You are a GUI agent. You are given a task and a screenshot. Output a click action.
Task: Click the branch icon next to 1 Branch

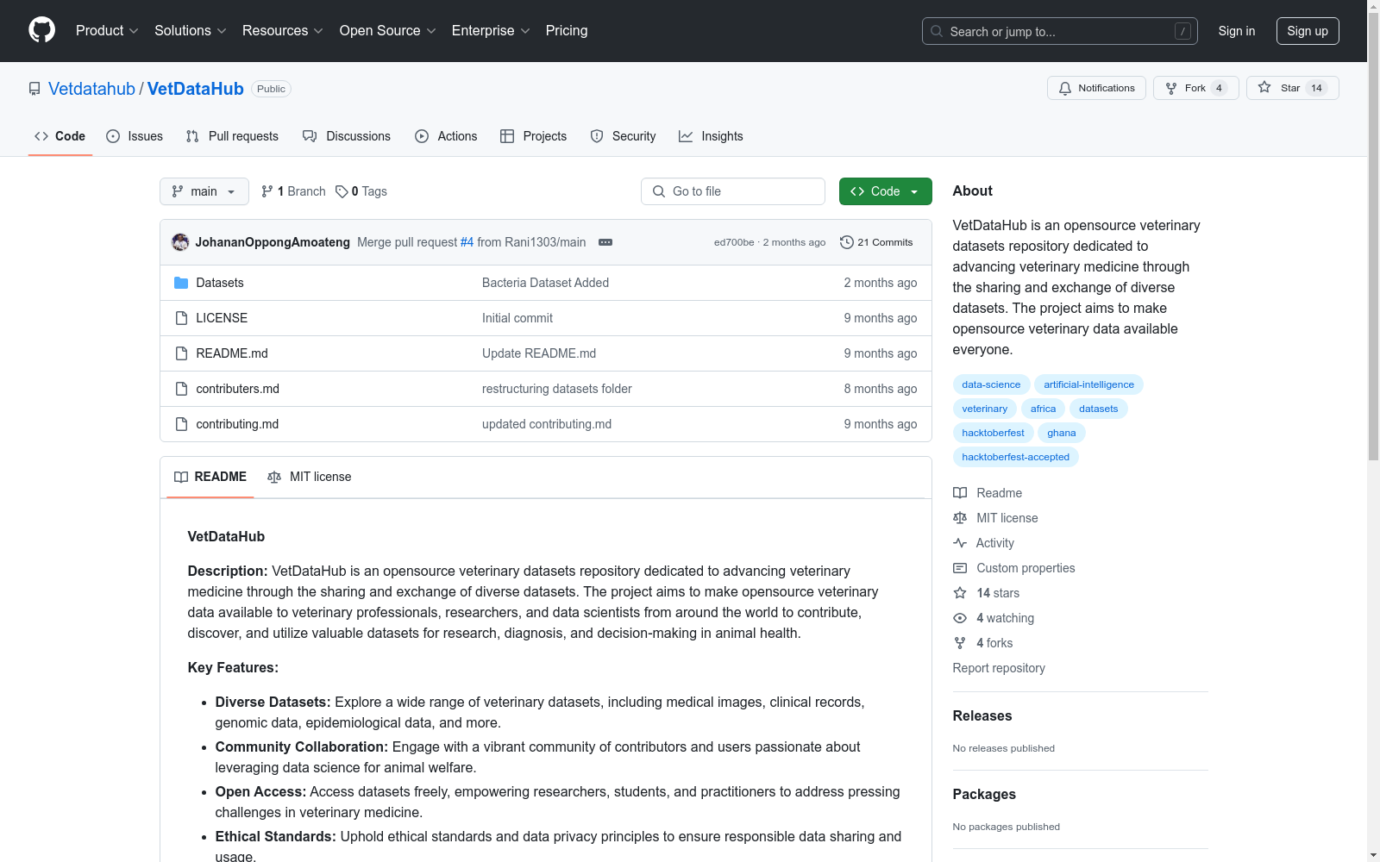pyautogui.click(x=267, y=191)
